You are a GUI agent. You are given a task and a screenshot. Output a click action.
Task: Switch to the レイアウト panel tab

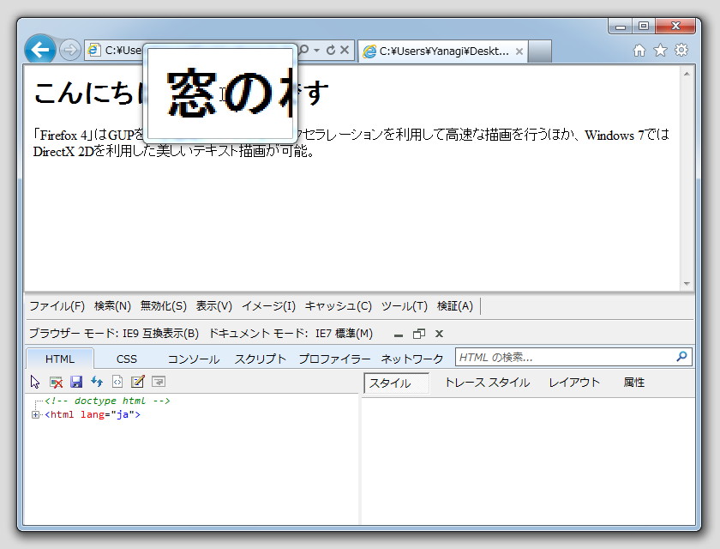(576, 383)
